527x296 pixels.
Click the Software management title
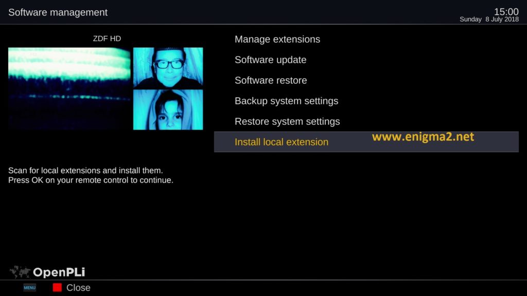point(57,12)
